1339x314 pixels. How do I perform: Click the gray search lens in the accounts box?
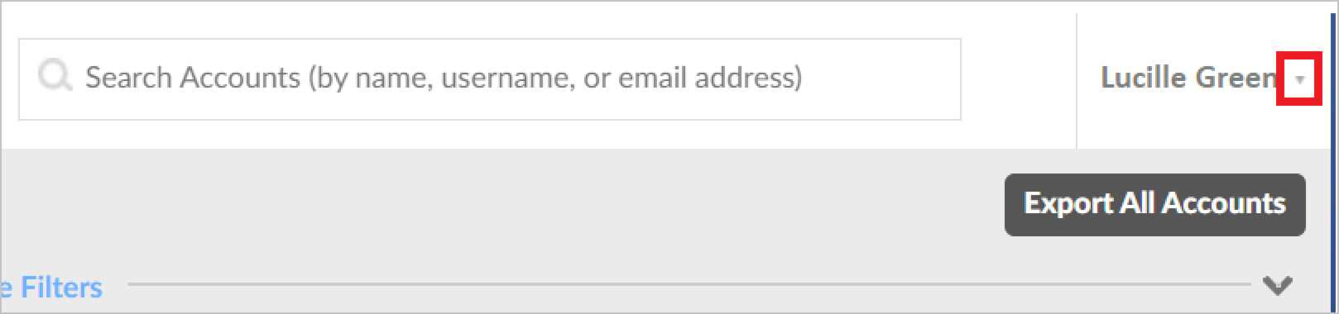55,76
